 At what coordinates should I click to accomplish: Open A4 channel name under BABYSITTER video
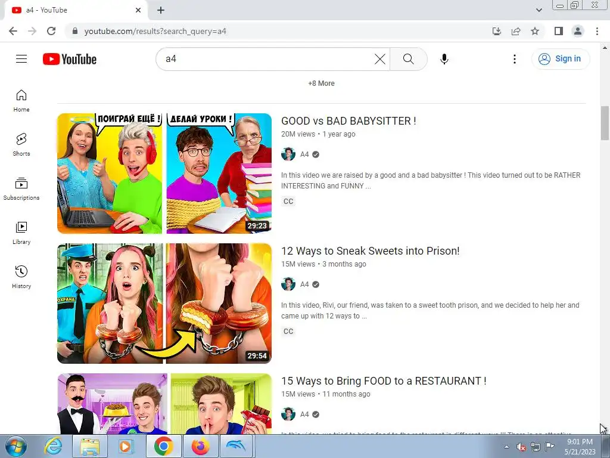coord(304,154)
